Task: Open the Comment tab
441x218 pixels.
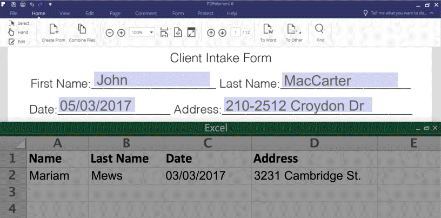Action: (146, 13)
